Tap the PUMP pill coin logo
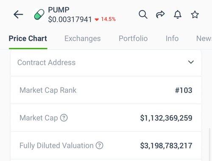This screenshot has height=161, width=212. 39,14
